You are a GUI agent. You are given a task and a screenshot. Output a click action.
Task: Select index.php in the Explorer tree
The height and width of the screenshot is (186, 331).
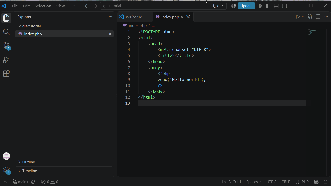[64, 34]
